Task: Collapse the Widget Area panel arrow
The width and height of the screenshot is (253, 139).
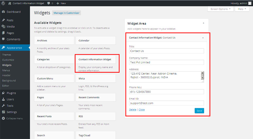Action: (x=204, y=23)
